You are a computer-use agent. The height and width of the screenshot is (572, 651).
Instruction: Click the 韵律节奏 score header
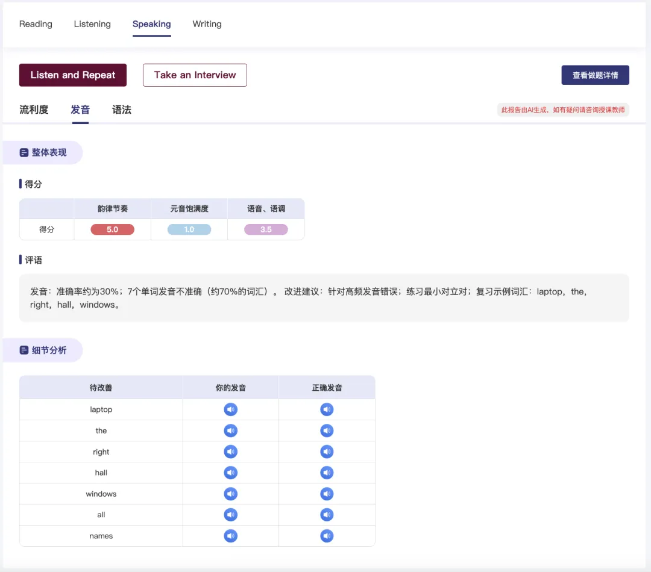[x=113, y=209]
